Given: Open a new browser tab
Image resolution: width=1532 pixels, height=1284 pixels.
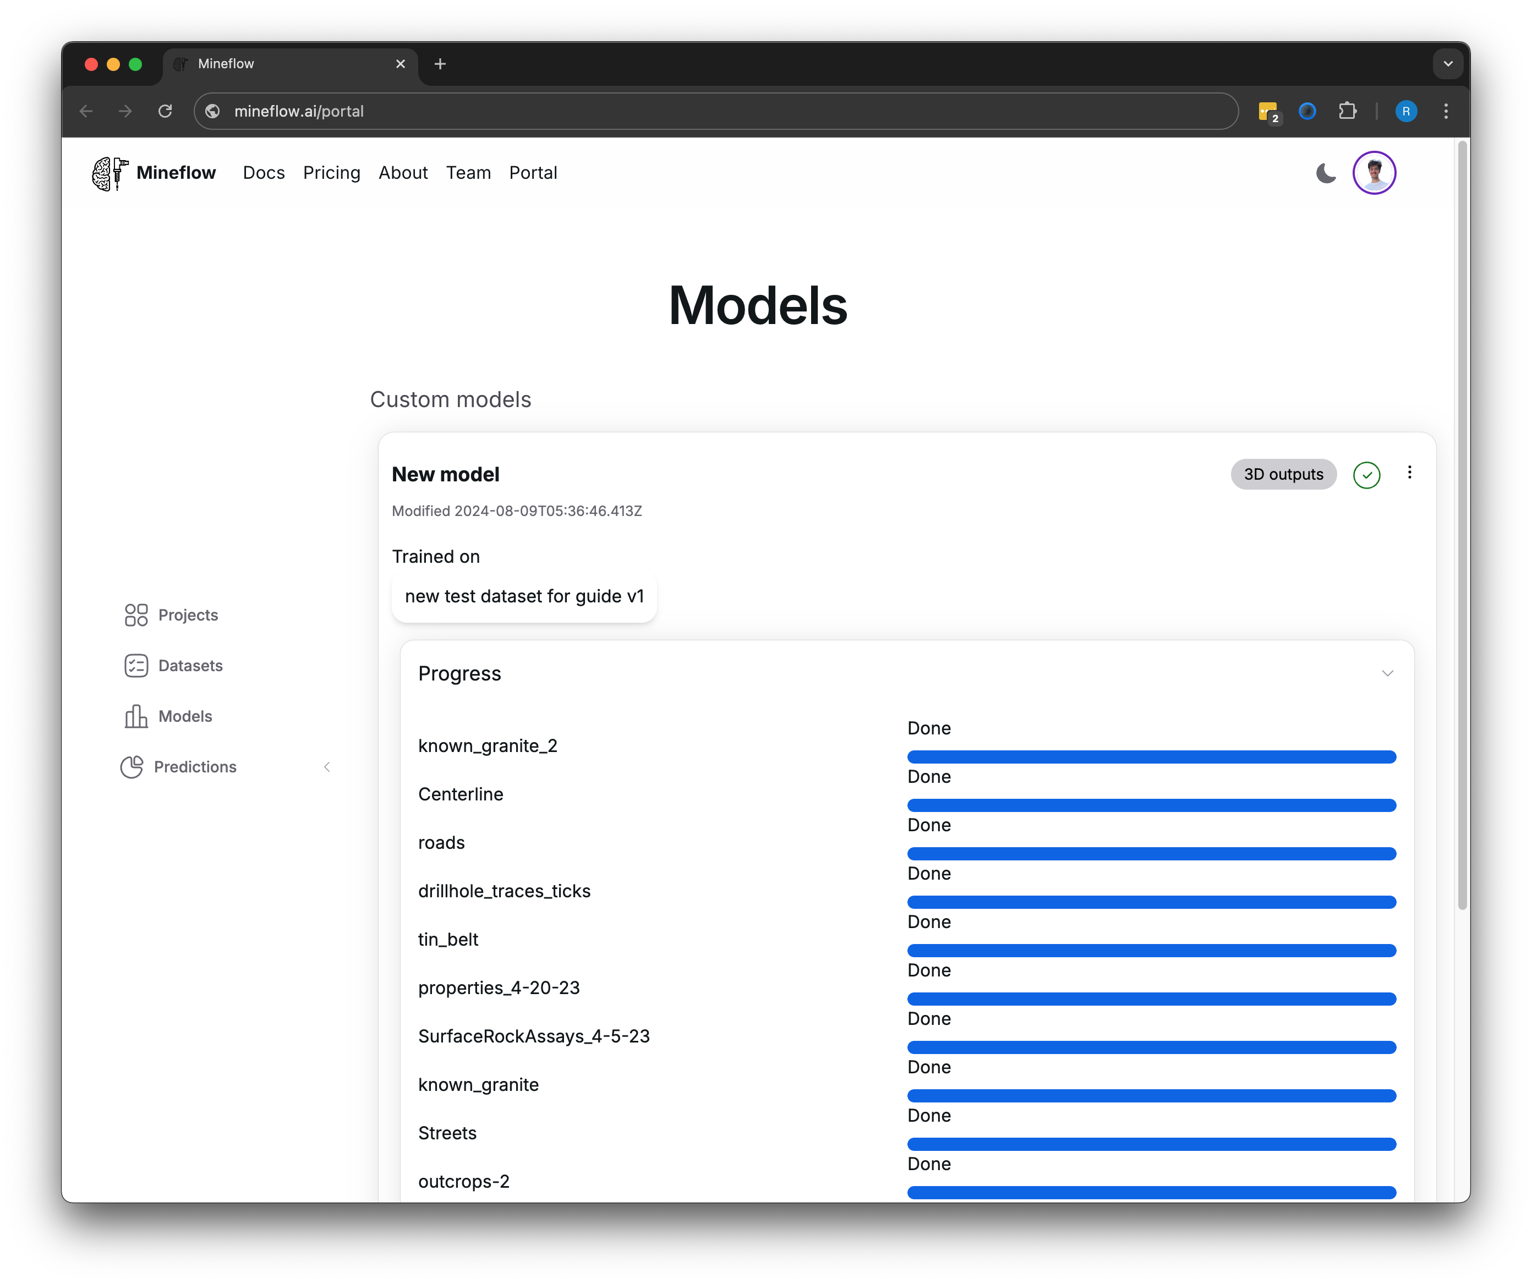Looking at the screenshot, I should pyautogui.click(x=440, y=64).
